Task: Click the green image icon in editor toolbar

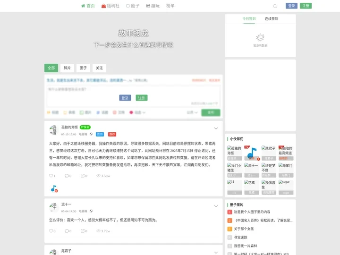Action: click(82, 112)
